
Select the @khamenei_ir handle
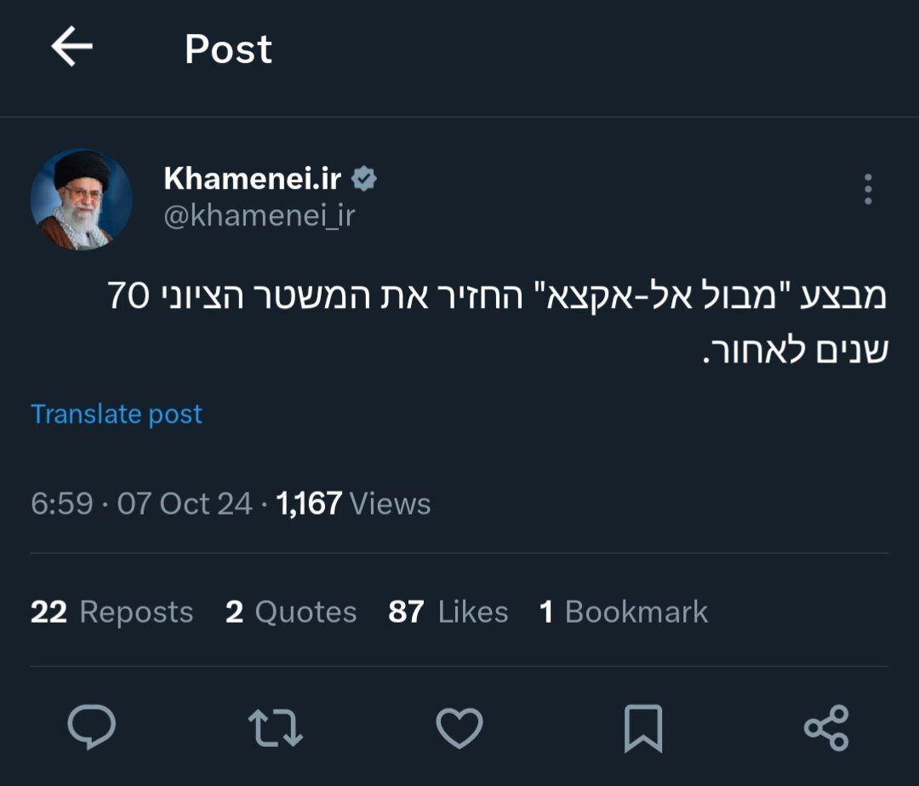259,214
